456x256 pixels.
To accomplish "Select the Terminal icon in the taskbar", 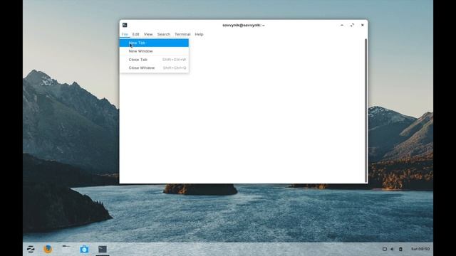I will [103, 249].
